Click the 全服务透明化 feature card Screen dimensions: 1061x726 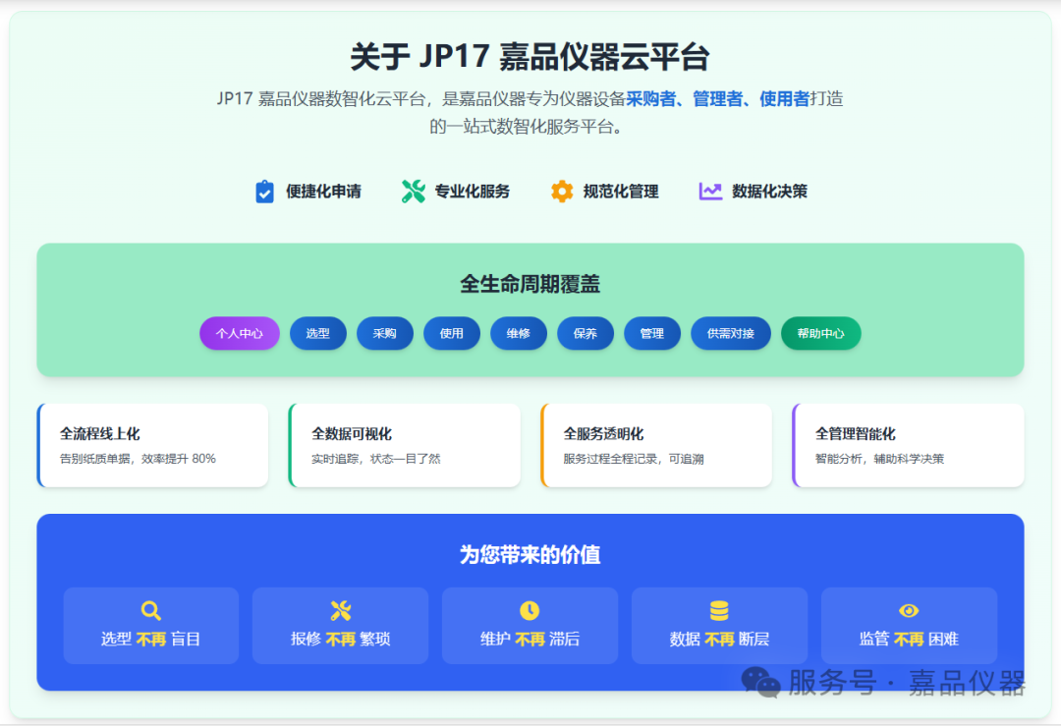coord(656,445)
